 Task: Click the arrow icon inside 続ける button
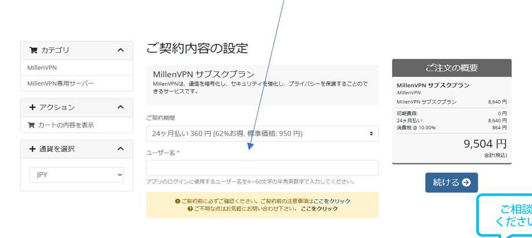coord(467,182)
